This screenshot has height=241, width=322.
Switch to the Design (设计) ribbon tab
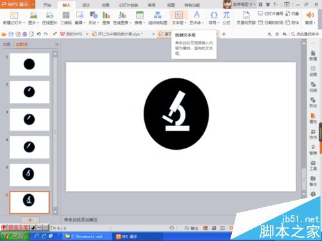[86, 5]
